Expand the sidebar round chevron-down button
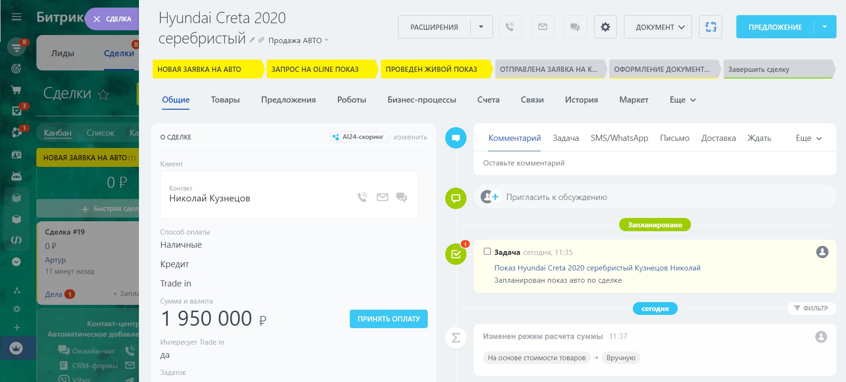Viewport: 846px width, 382px height. coord(17,261)
